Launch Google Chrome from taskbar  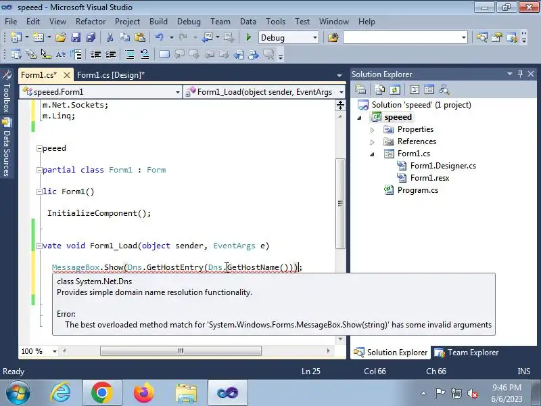[102, 393]
